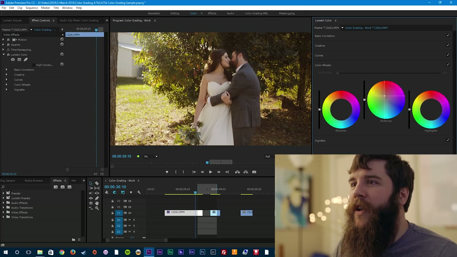
Task: Select the Zoom tool magnifier
Action: [97, 208]
